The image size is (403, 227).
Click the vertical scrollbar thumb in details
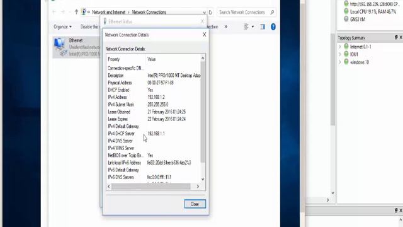coord(203,112)
